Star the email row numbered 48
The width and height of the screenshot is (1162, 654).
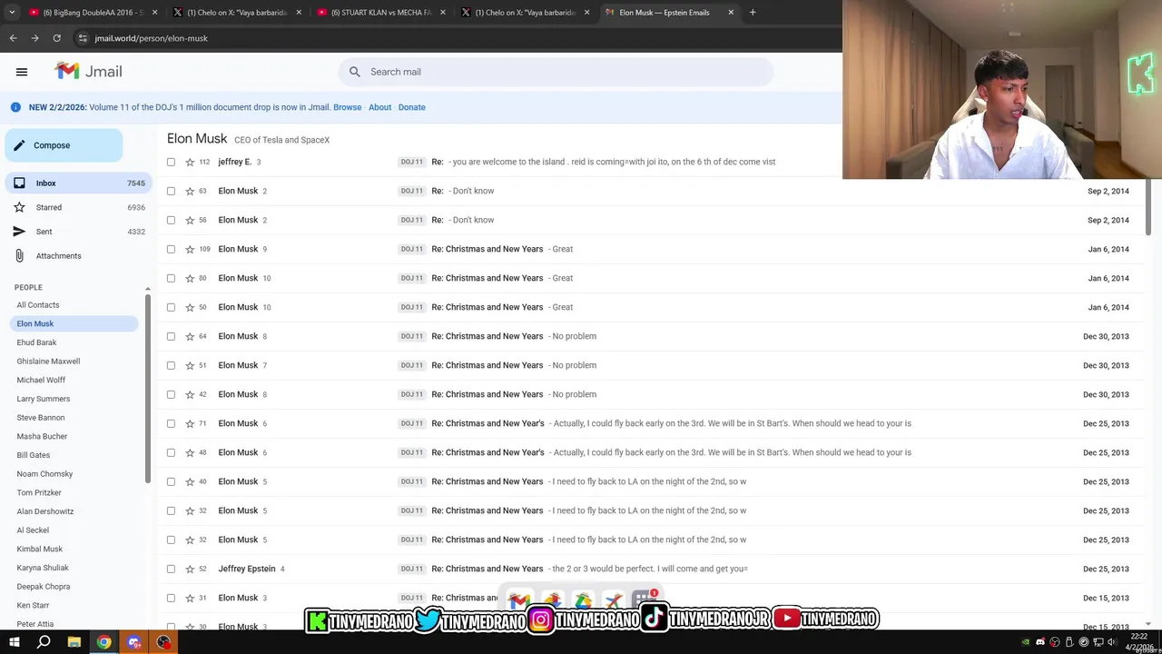190,452
